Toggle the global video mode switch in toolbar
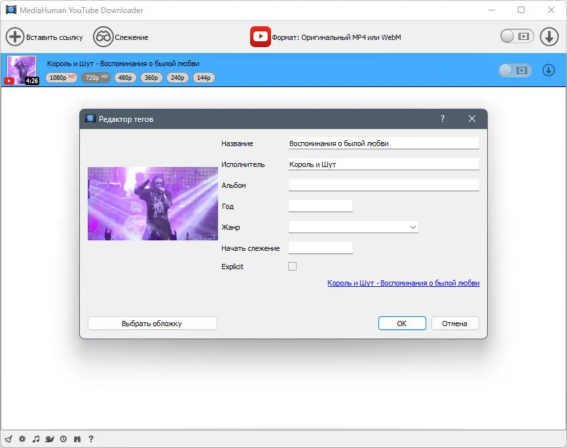 tap(517, 36)
